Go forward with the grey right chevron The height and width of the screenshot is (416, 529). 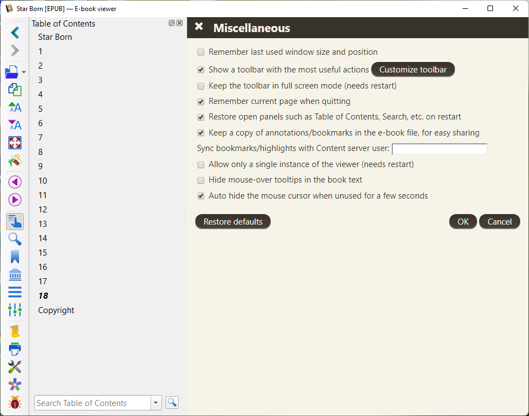click(15, 50)
